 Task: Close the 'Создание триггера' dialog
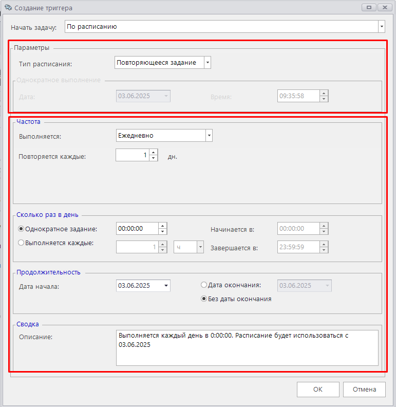[384, 8]
